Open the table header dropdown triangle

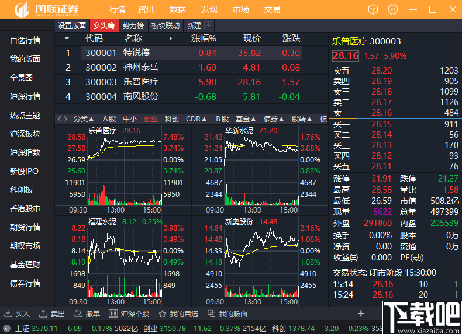point(67,39)
